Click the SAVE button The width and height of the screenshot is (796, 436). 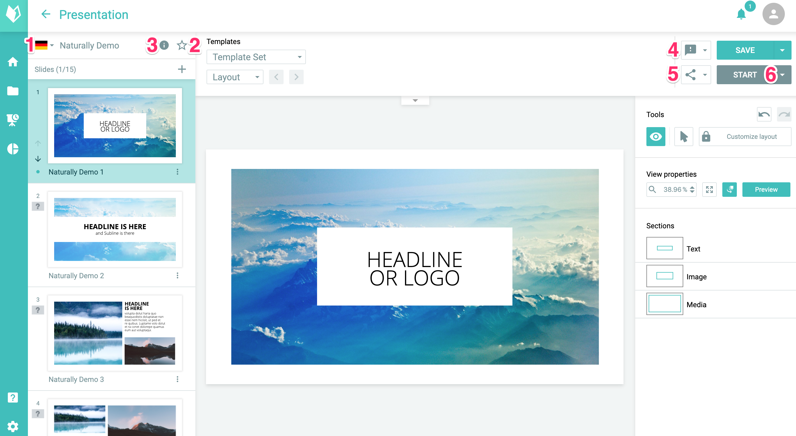pos(745,50)
